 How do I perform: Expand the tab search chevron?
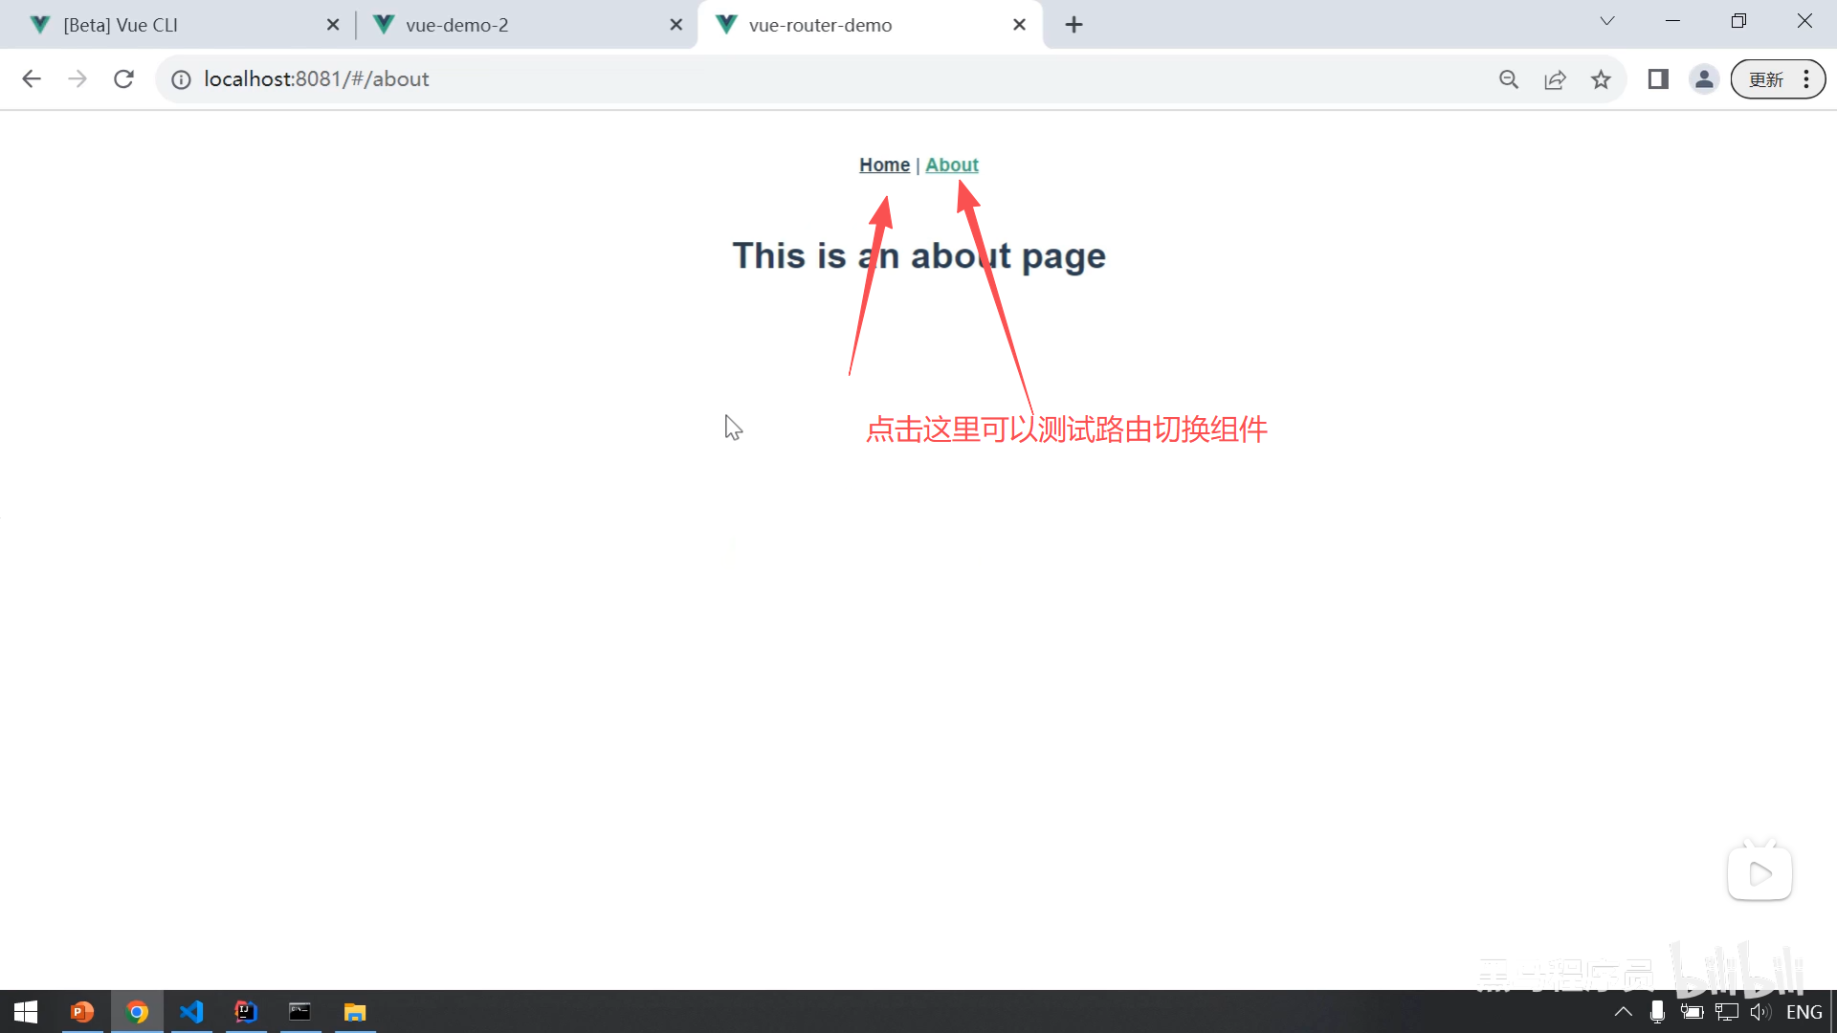1607,21
